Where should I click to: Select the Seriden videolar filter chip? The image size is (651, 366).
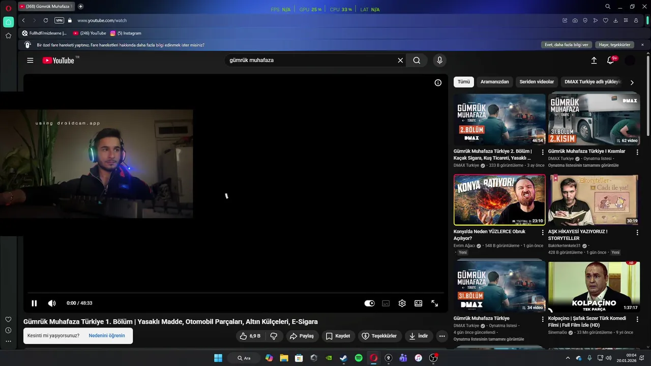[x=537, y=82]
